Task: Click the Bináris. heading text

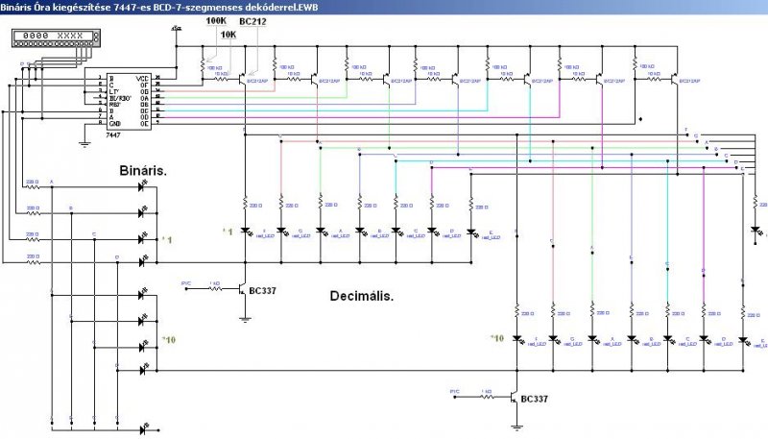Action: click(x=143, y=170)
